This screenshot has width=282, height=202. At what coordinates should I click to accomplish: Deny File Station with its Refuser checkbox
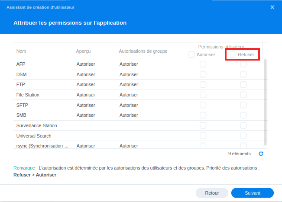tap(243, 95)
